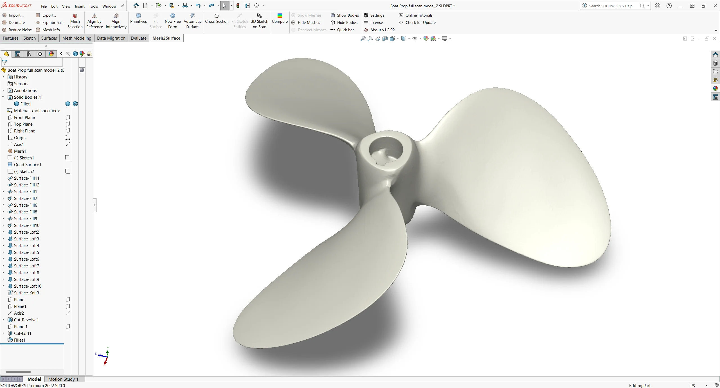The width and height of the screenshot is (720, 388).
Task: Click the Settings menu item
Action: [x=377, y=15]
